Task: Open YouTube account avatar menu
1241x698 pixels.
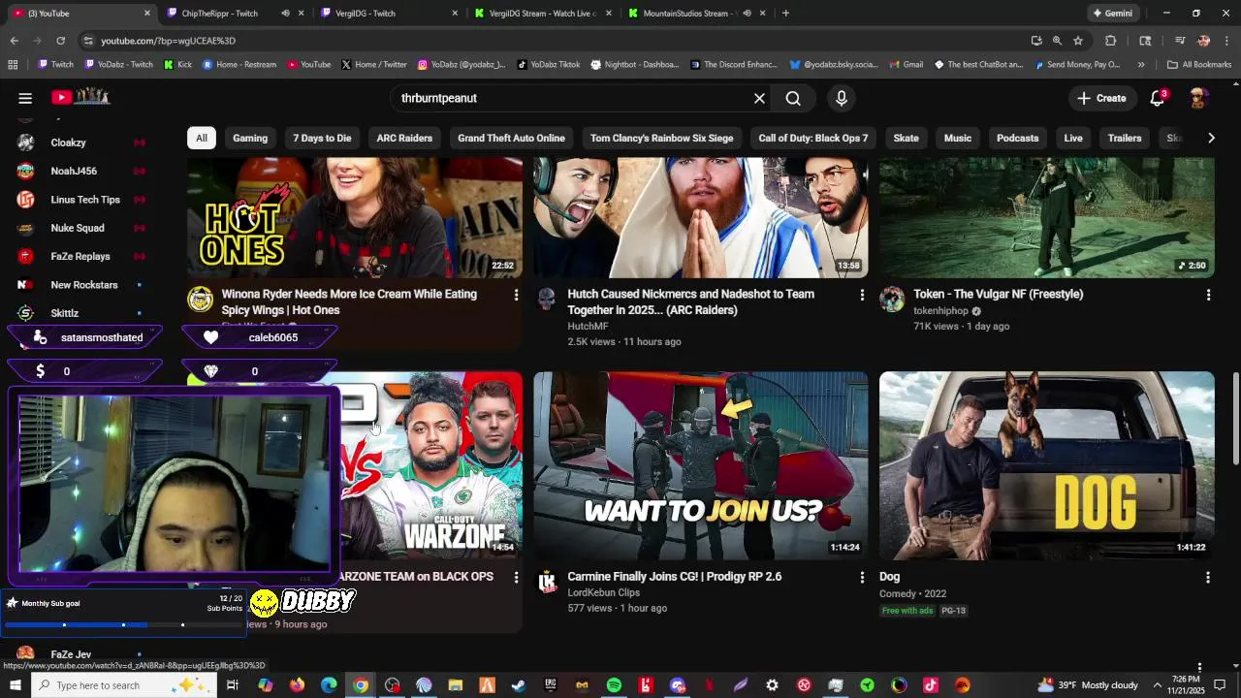Action: [x=1198, y=98]
